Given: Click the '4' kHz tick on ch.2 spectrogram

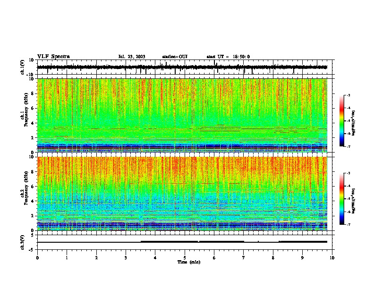Looking at the screenshot, I should coord(33,201).
